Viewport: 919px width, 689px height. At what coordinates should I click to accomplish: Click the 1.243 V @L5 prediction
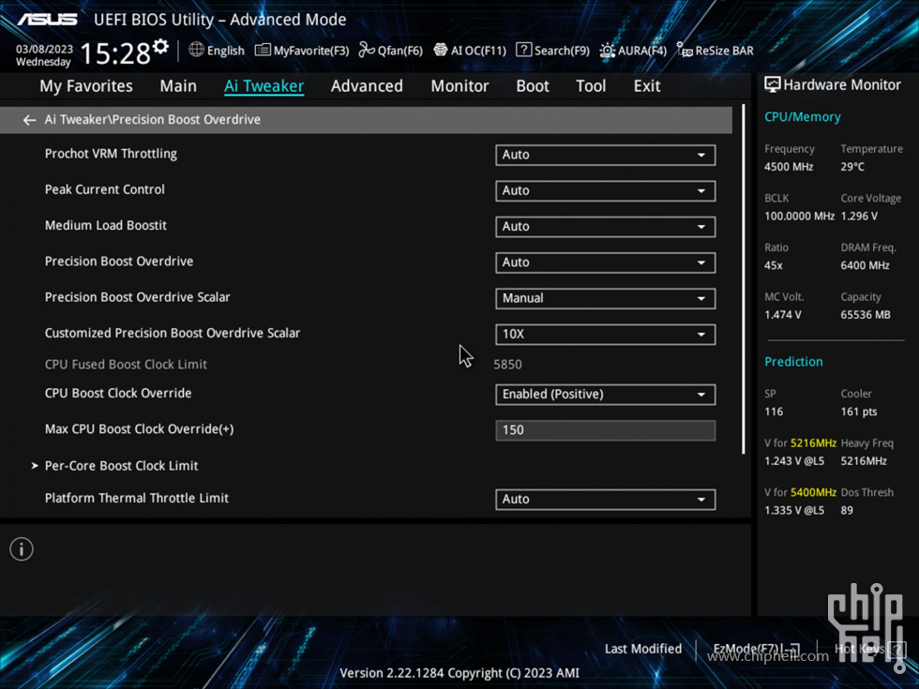794,461
